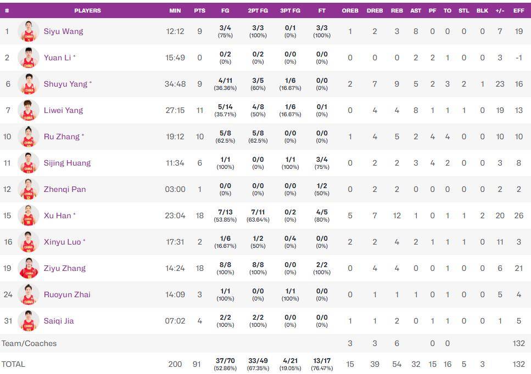Click Ziyu Zhang's headshot thumbnail

click(x=28, y=268)
